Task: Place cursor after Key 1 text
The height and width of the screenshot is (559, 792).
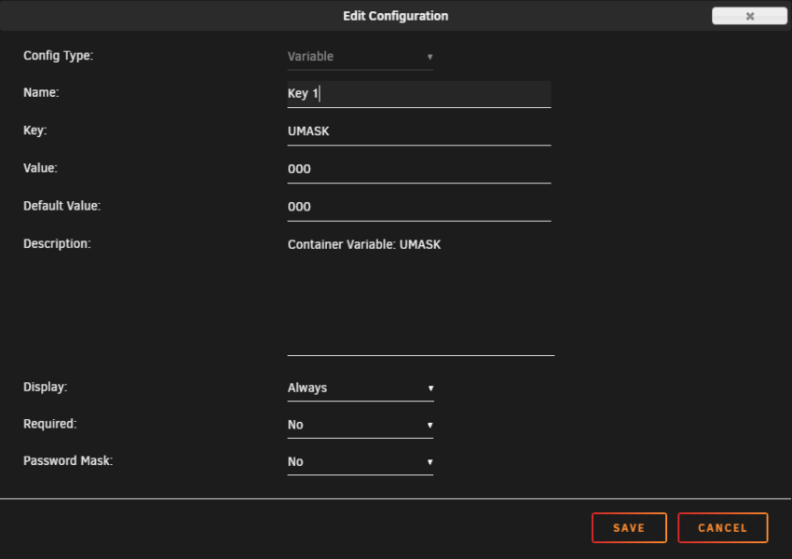Action: pos(322,93)
